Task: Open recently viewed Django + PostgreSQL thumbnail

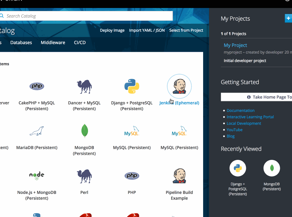Action: pyautogui.click(x=238, y=168)
